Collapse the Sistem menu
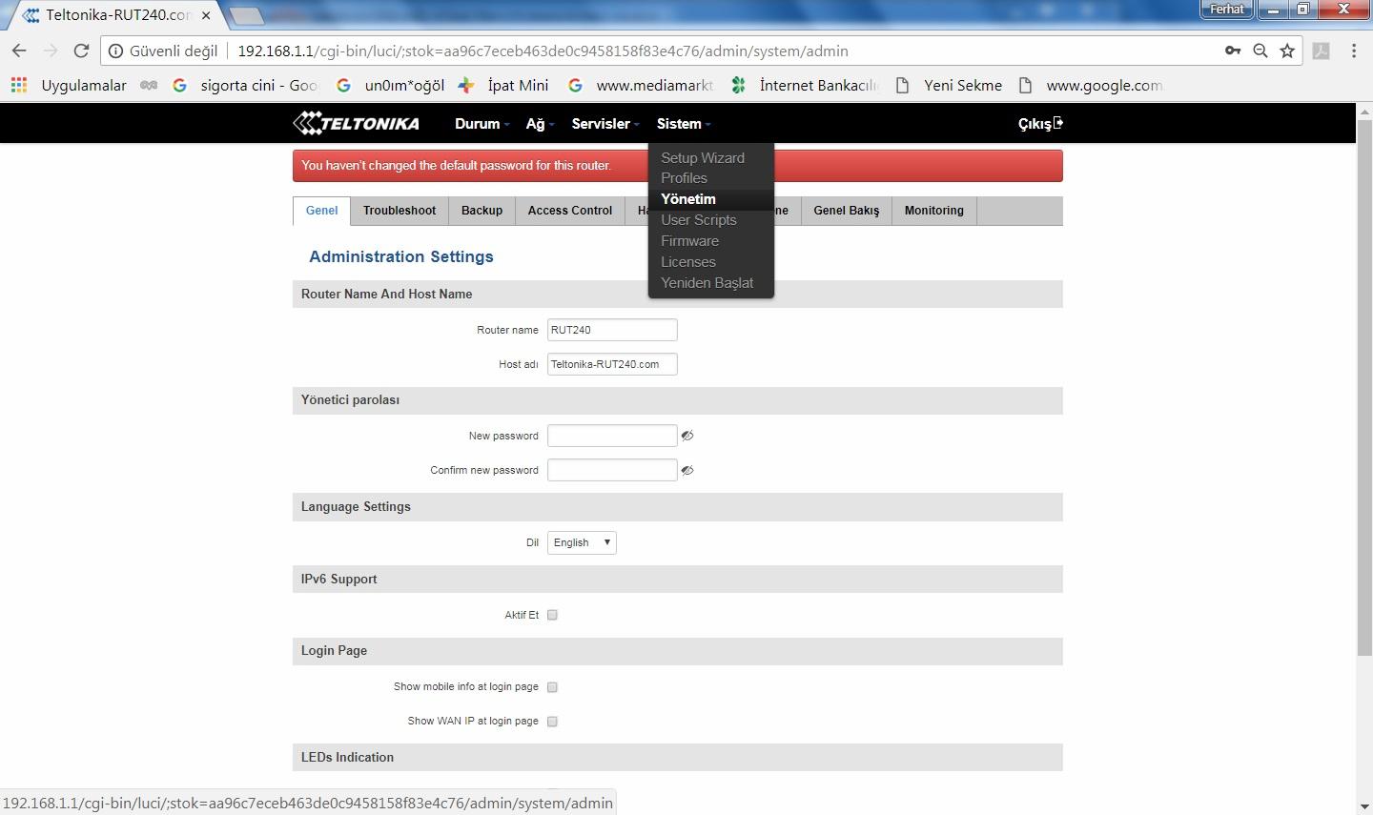The image size is (1373, 815). 683,123
